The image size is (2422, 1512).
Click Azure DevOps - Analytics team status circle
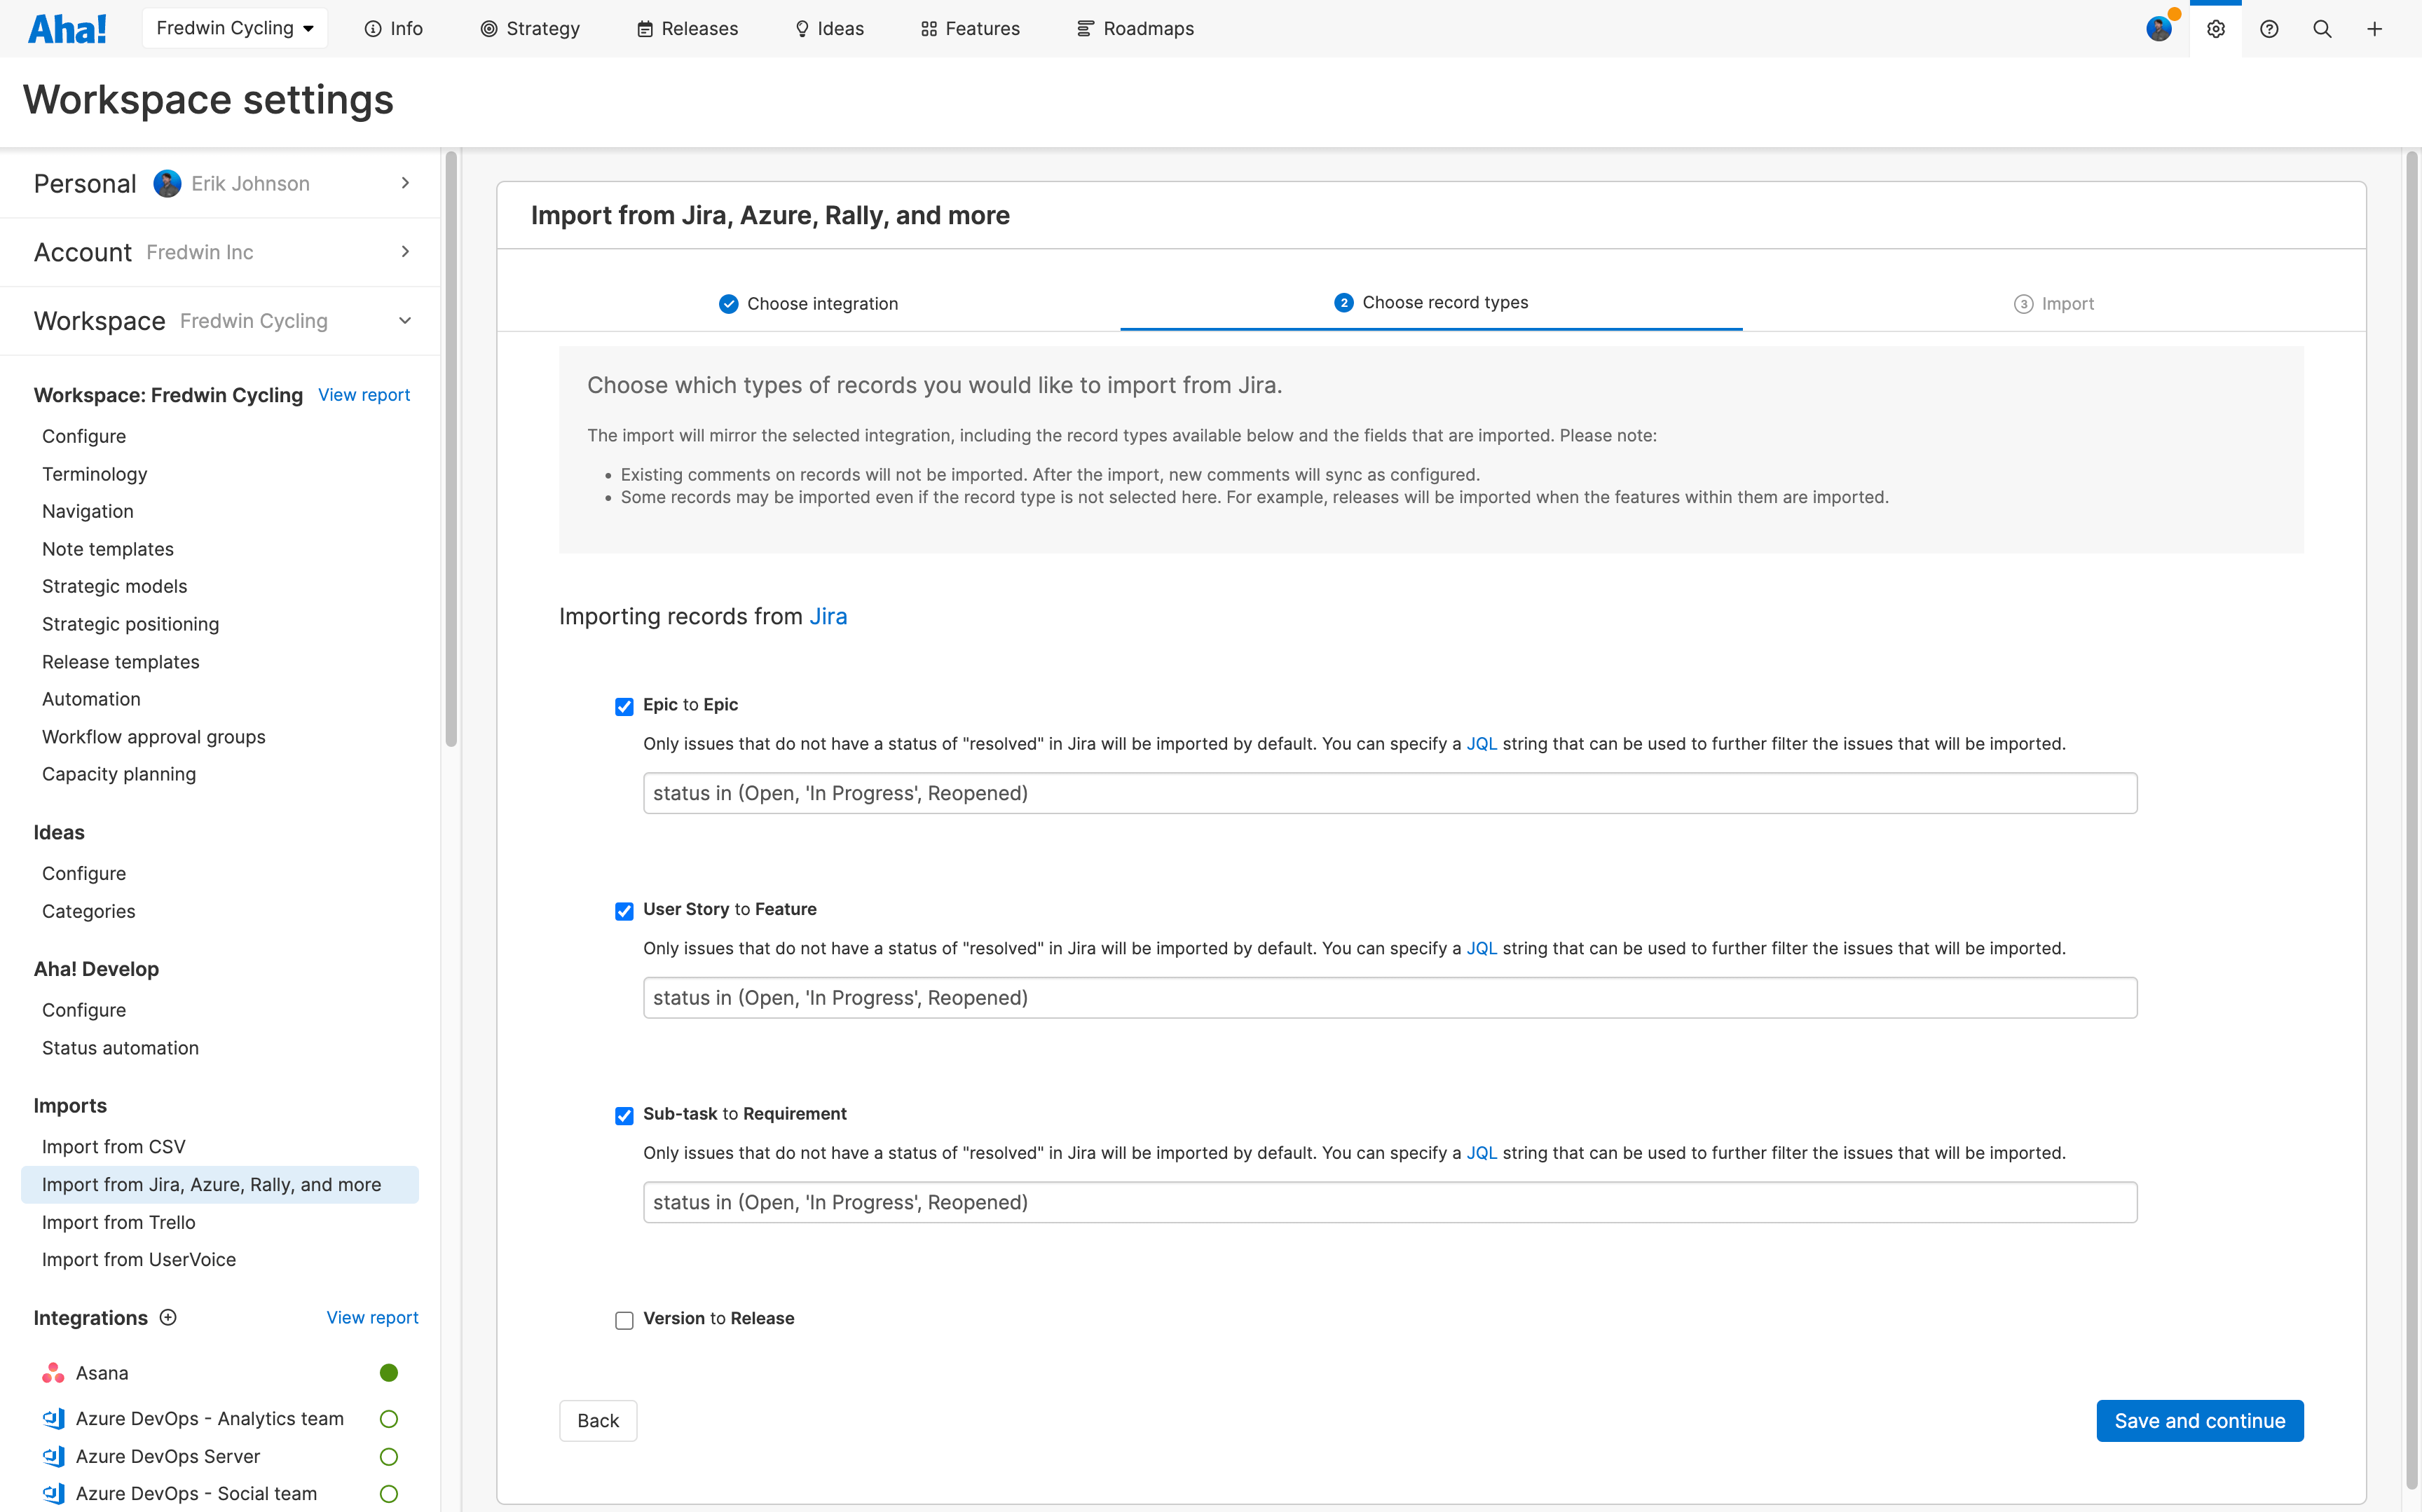click(x=389, y=1418)
